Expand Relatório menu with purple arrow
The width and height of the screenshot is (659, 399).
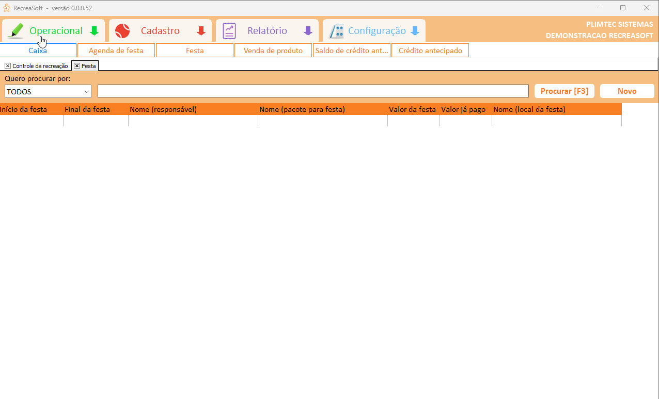308,31
